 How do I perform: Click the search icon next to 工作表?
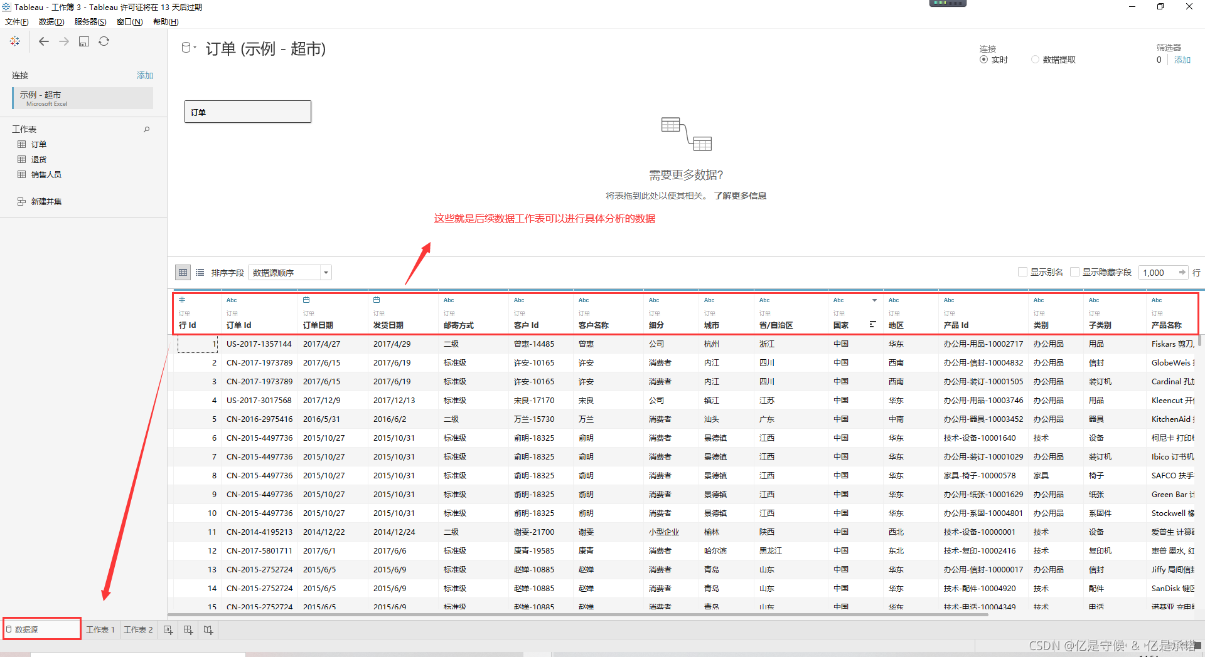tap(147, 129)
